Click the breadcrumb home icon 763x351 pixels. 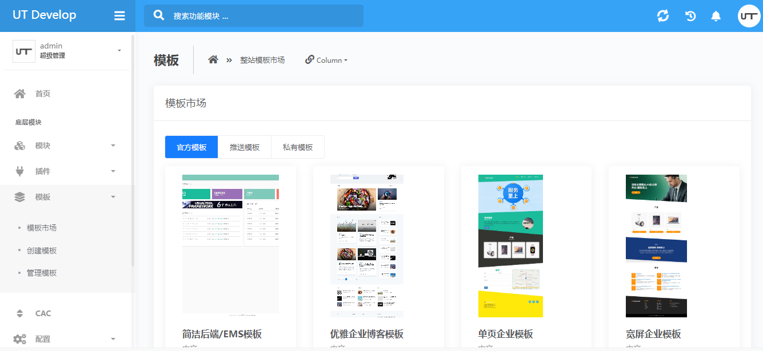coord(213,60)
